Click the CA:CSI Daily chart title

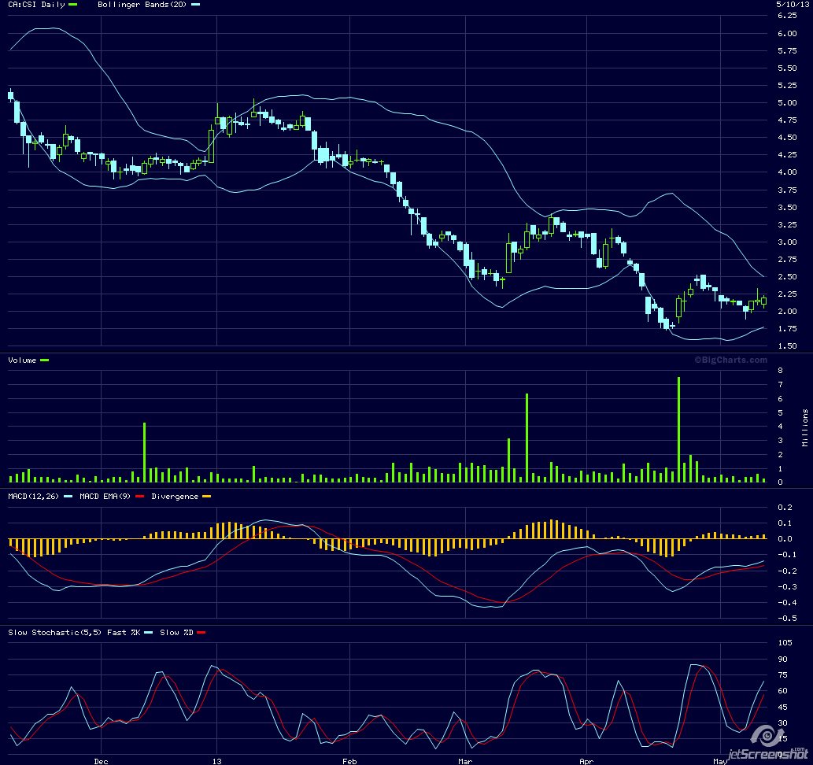[x=37, y=5]
